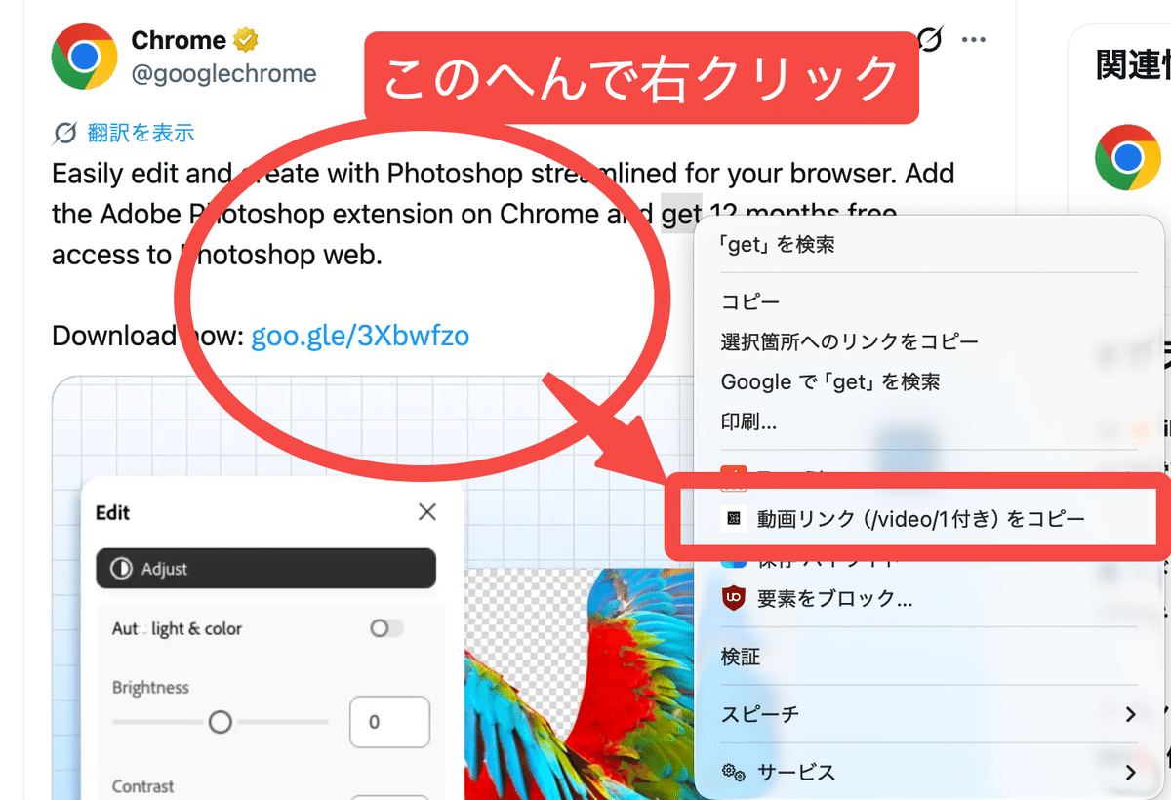Open the goo.gle/3Xbwfzo link
The height and width of the screenshot is (800, 1171).
[360, 337]
